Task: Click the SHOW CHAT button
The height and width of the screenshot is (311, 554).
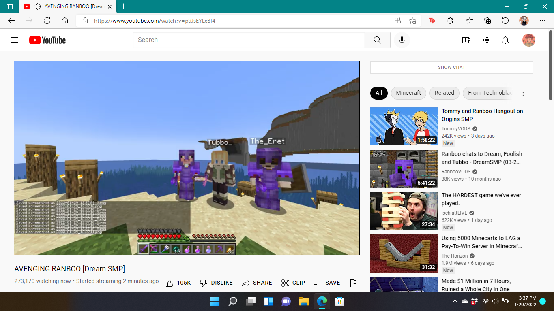Action: 451,67
